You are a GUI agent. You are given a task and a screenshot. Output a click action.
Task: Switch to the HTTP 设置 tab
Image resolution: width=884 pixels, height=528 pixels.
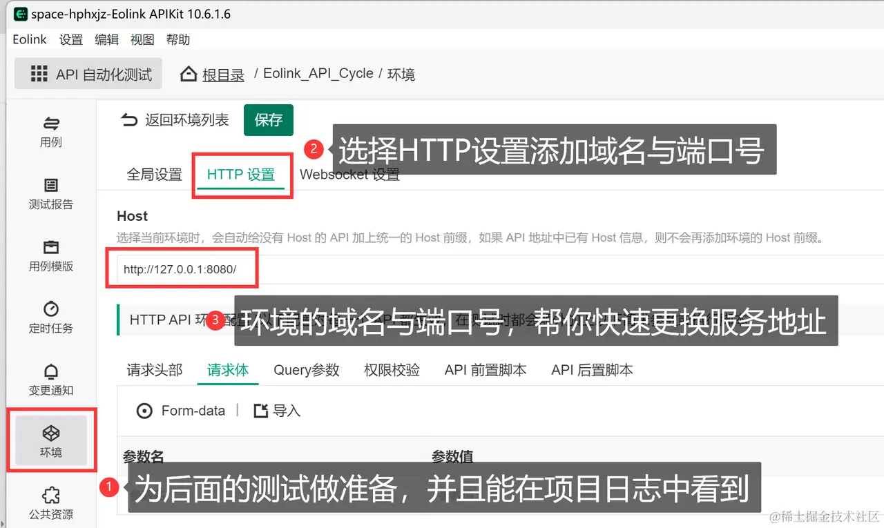241,175
